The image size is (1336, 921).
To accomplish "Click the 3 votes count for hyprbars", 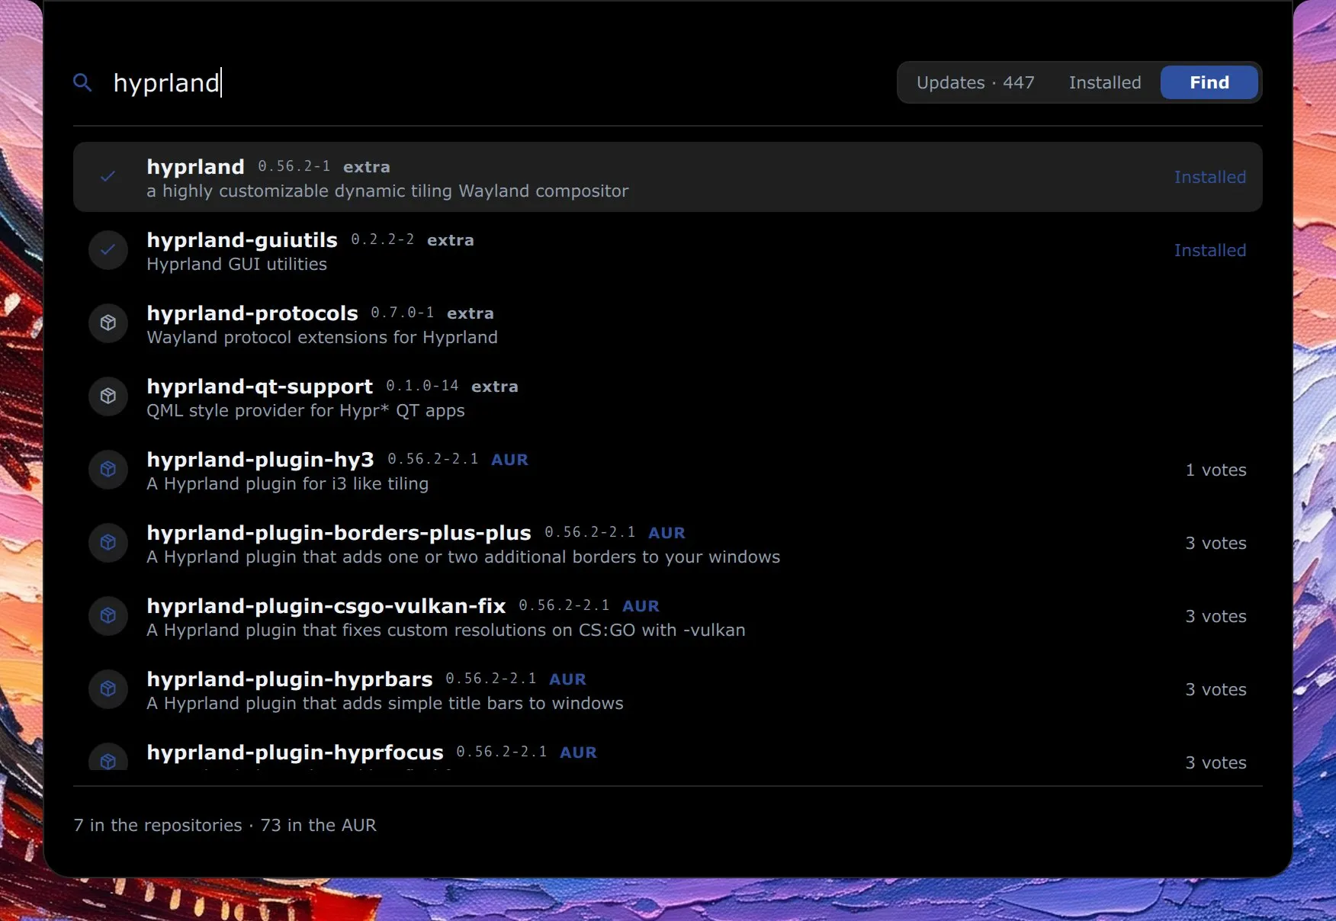I will 1216,689.
